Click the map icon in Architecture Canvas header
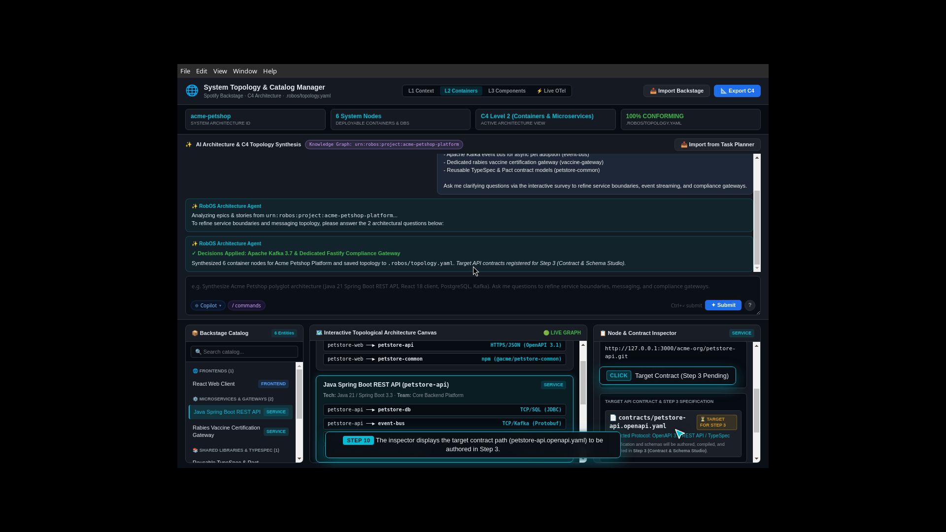 319,333
